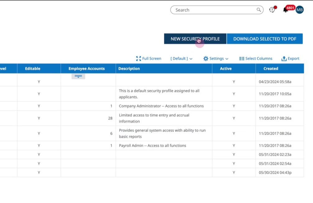Click the Export upload icon
The image size is (313, 203).
[x=284, y=58]
